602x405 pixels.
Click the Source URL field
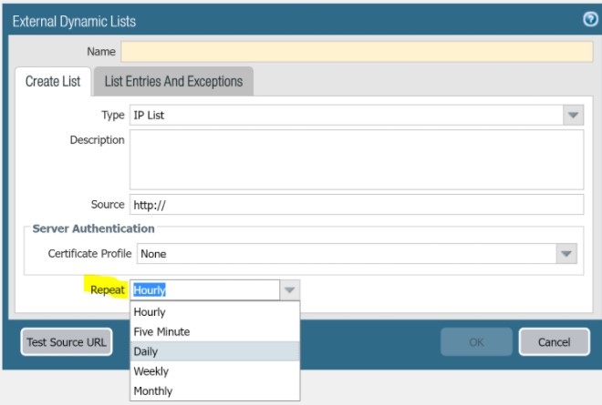click(356, 204)
